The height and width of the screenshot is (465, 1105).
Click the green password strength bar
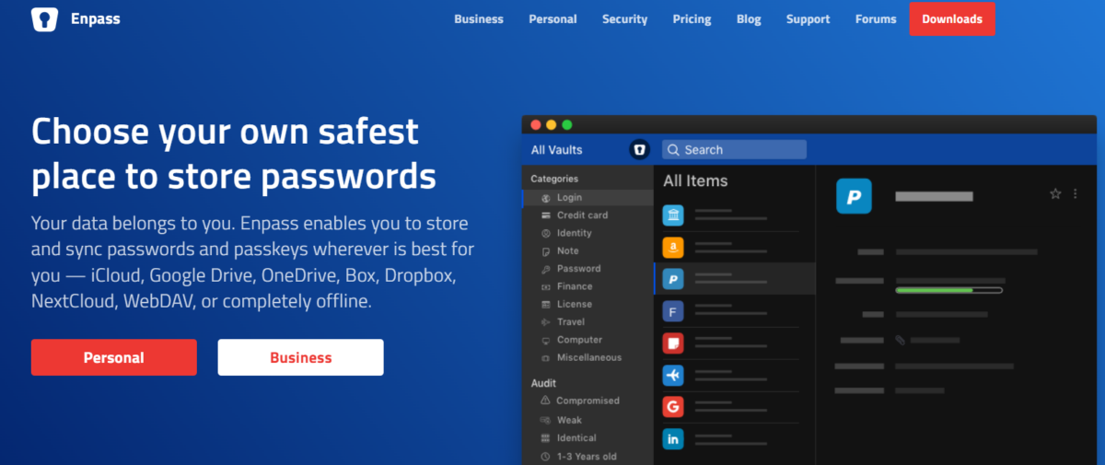948,290
